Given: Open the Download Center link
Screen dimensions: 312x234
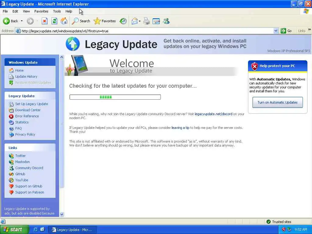Looking at the screenshot, I should 28,110.
